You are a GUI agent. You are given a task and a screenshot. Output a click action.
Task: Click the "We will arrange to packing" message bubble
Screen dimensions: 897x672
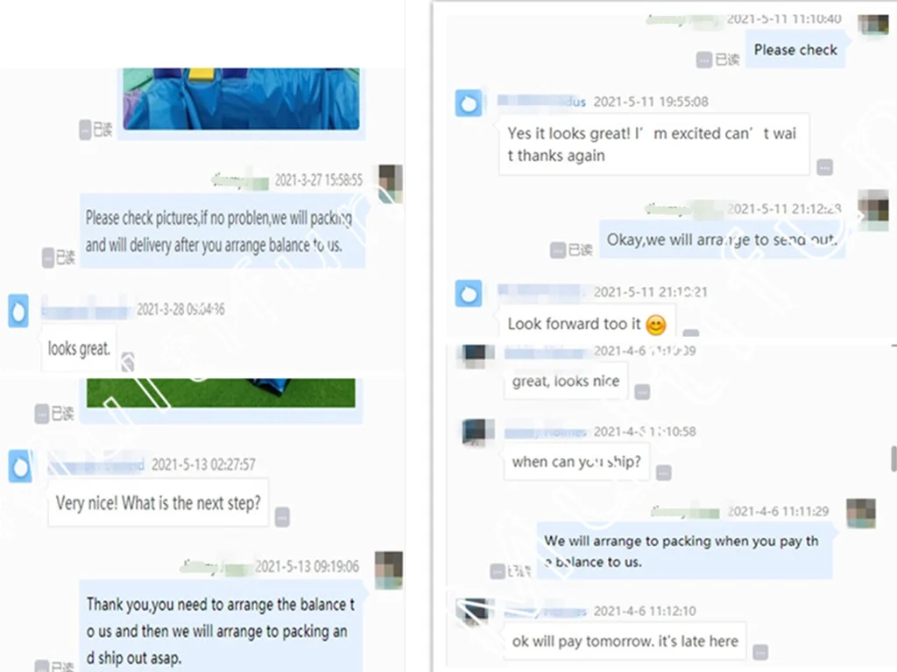tap(684, 551)
